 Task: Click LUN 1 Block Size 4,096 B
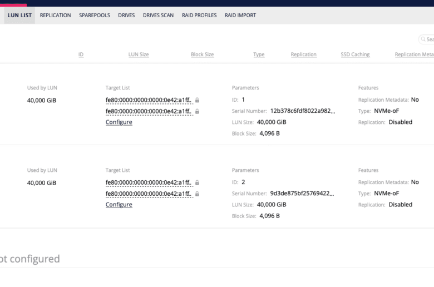click(269, 133)
